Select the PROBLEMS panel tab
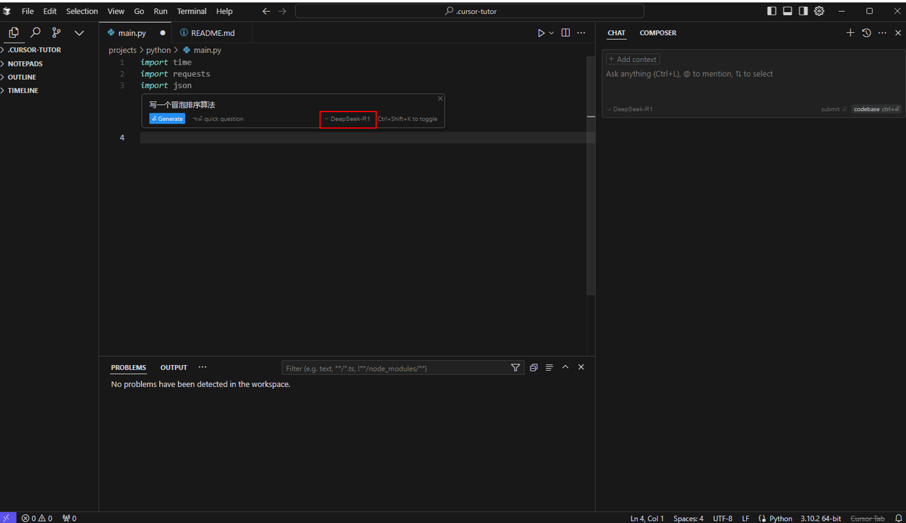Image resolution: width=906 pixels, height=523 pixels. [x=129, y=368]
